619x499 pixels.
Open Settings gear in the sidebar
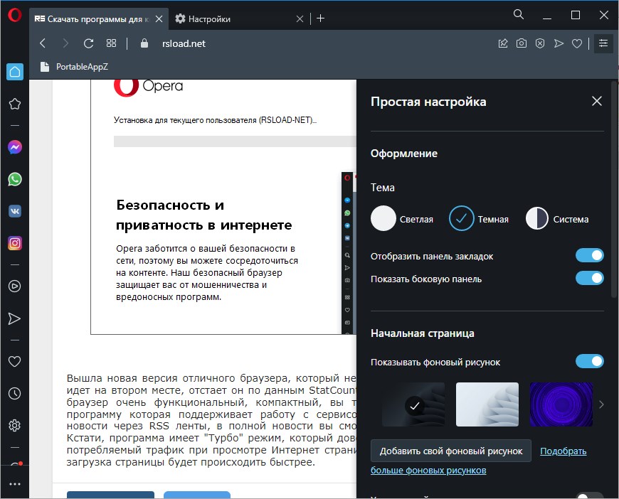[15, 425]
